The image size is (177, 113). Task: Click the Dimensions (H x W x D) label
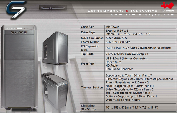click(x=88, y=107)
